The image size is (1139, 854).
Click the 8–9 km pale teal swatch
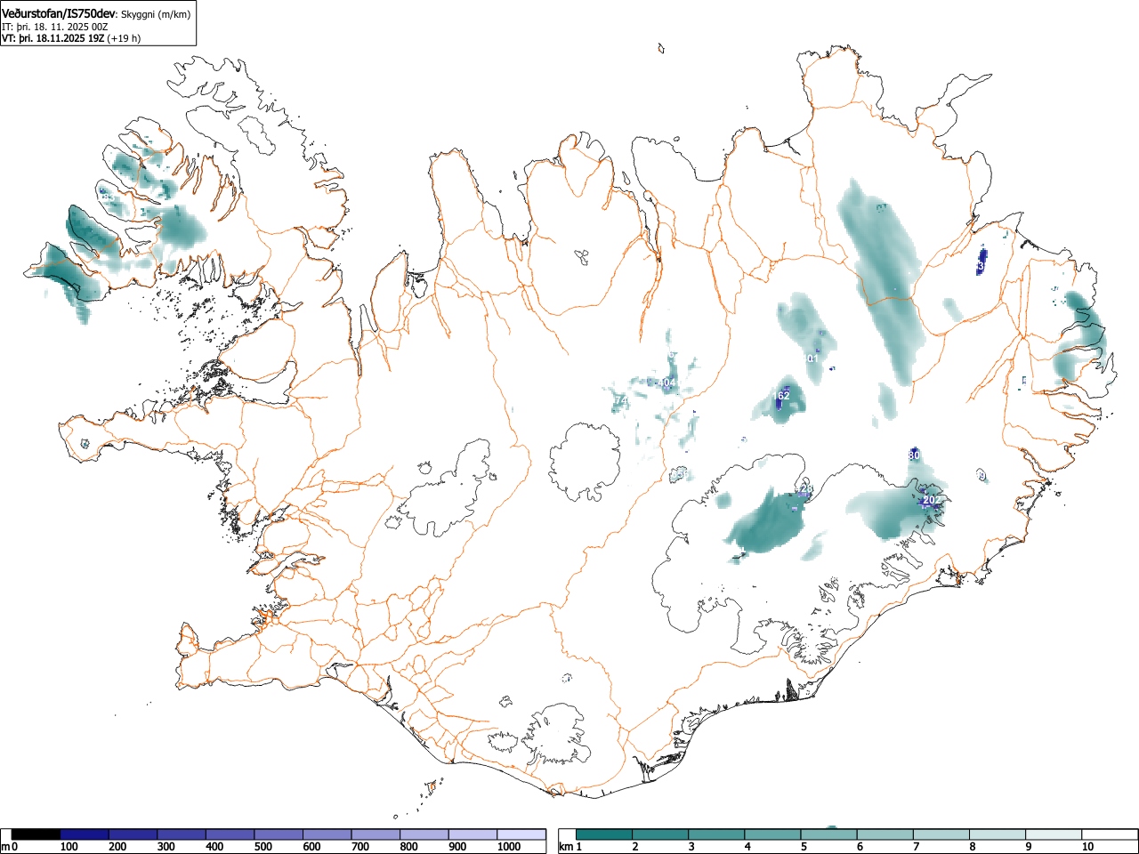pyautogui.click(x=998, y=834)
